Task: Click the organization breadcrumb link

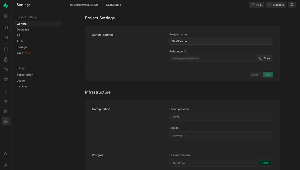Action: [x=84, y=5]
